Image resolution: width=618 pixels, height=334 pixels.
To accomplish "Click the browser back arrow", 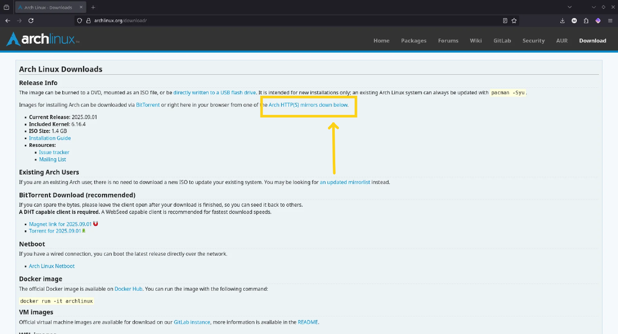I will click(8, 21).
